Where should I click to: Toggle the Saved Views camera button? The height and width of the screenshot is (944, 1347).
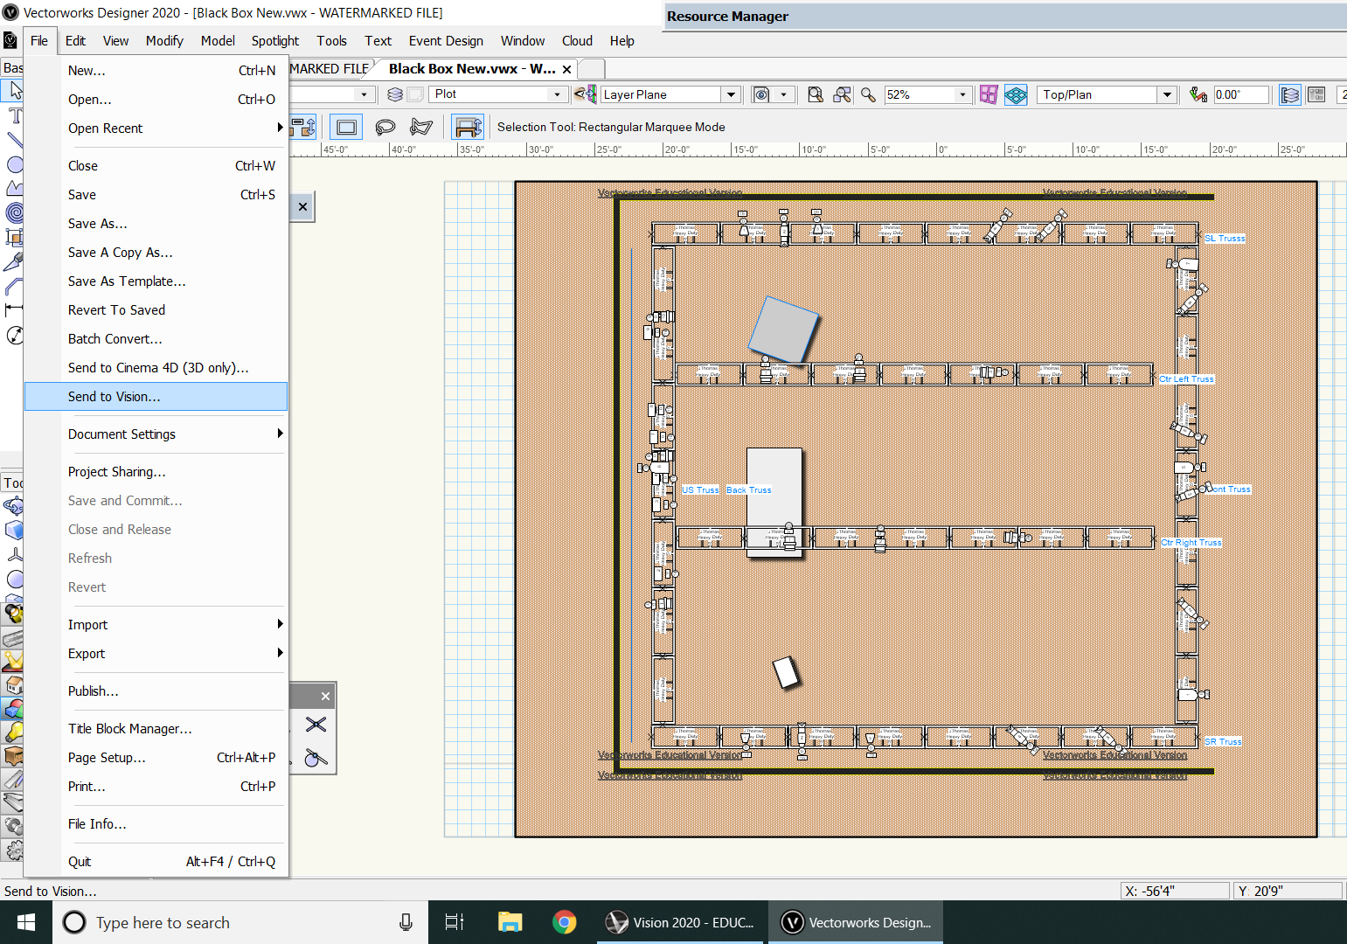(x=761, y=94)
